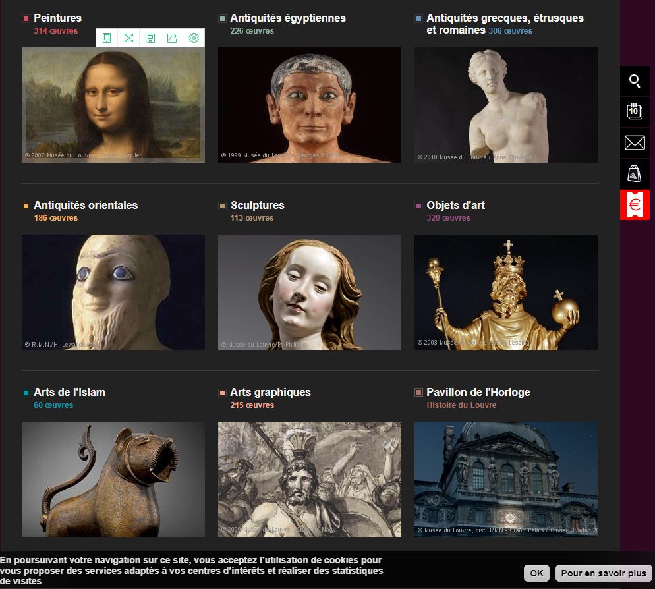Click the bronze lion sculpture thumbnail
The height and width of the screenshot is (589, 655).
click(x=113, y=479)
